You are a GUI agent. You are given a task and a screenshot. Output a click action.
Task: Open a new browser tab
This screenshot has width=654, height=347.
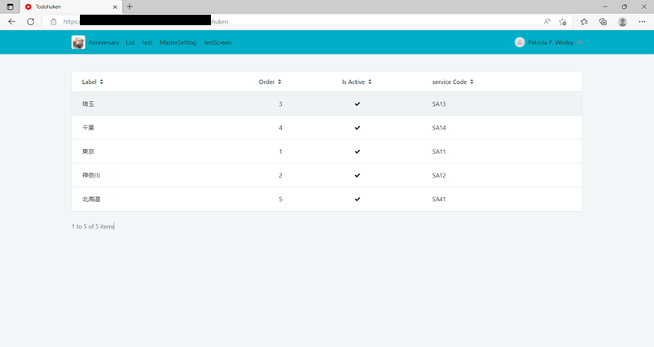click(x=129, y=7)
